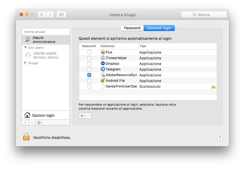Screen dimensions: 245x169
Task: Click the Flux application icon
Action: (102, 52)
